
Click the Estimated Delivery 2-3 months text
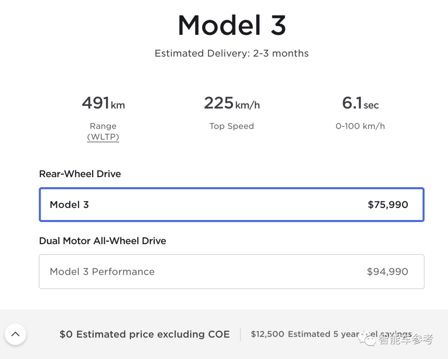coord(231,54)
